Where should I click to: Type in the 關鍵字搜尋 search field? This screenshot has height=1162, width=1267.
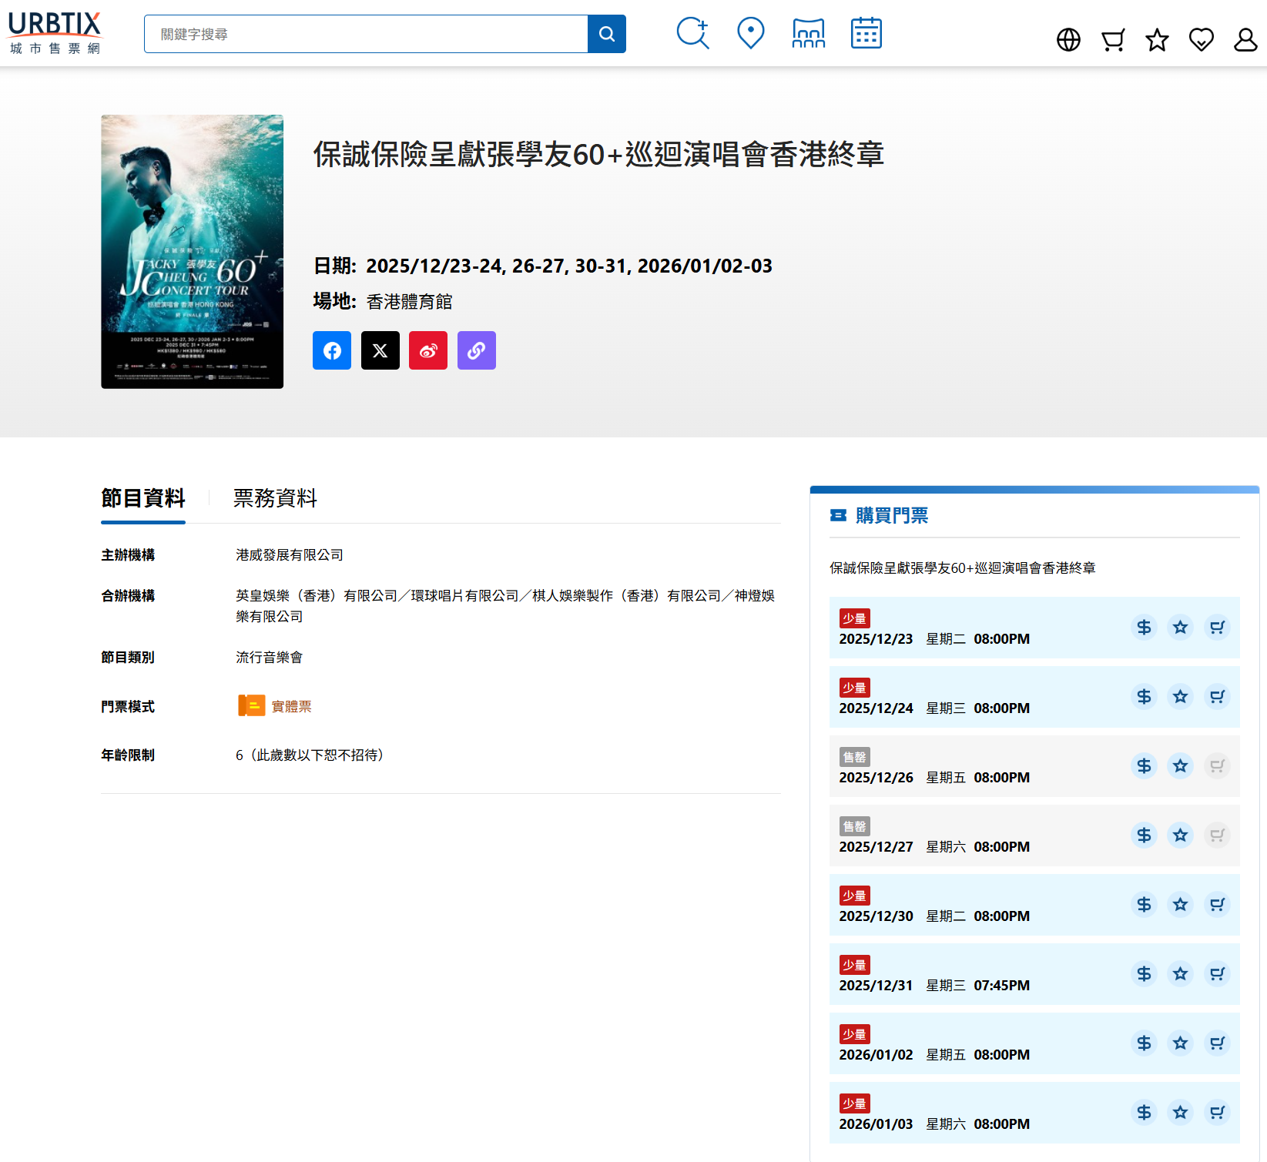click(x=366, y=34)
